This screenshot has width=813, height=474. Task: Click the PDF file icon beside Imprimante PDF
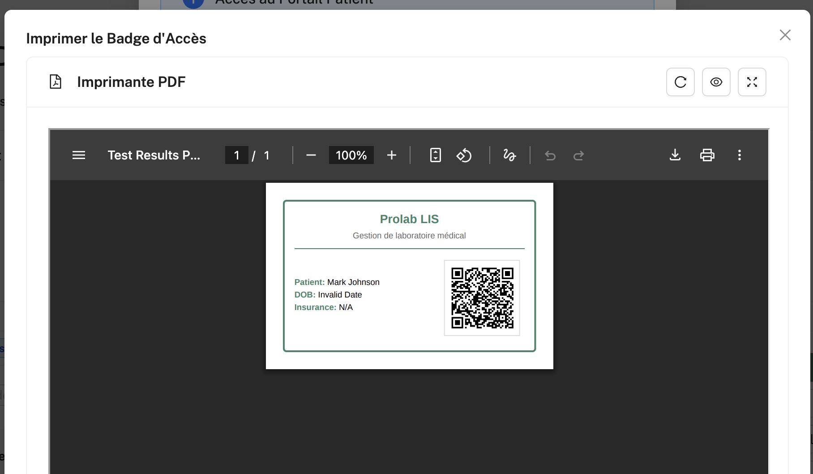click(56, 82)
